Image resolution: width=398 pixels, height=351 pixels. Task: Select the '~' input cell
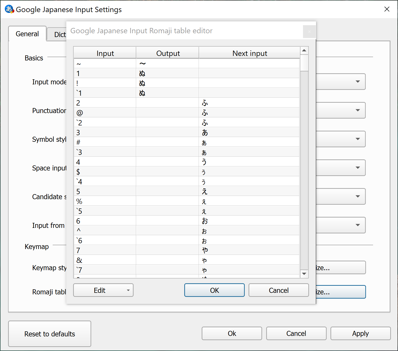coord(105,64)
